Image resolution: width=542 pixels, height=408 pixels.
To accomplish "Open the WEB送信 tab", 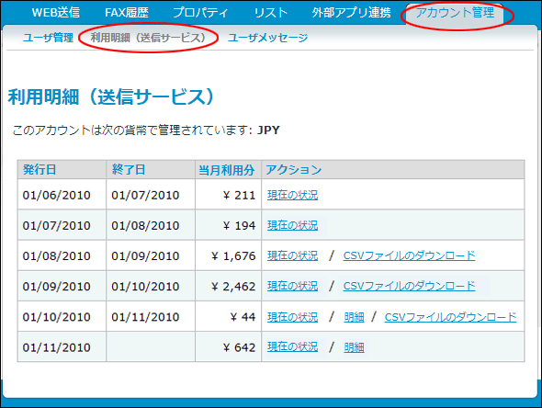I will [56, 13].
